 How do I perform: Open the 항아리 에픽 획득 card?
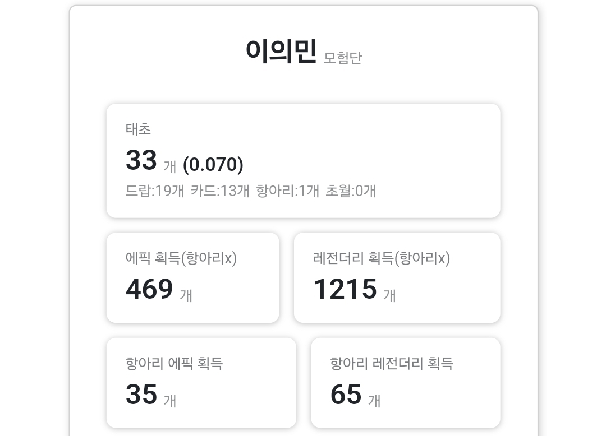[x=201, y=383]
